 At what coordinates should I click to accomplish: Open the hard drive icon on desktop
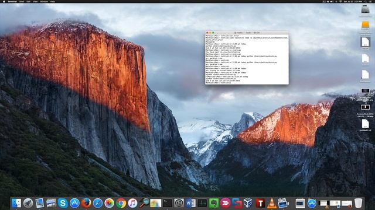click(x=365, y=10)
